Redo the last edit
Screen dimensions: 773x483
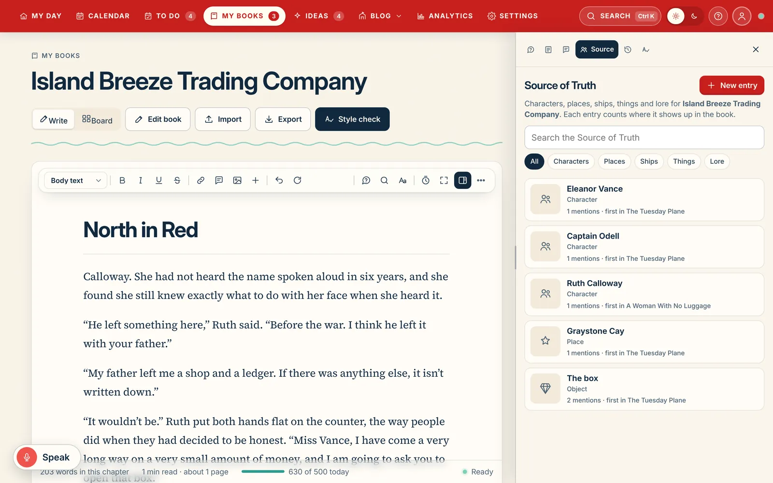pos(298,180)
